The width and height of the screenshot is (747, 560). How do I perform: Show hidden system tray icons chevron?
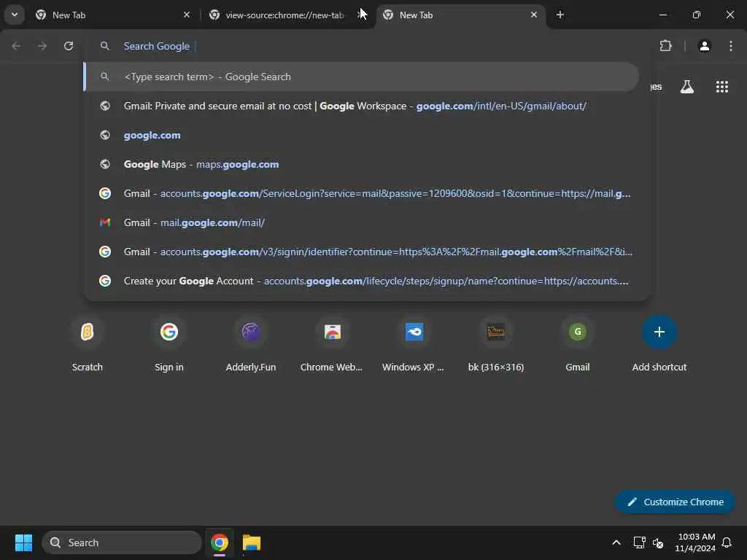coord(616,542)
